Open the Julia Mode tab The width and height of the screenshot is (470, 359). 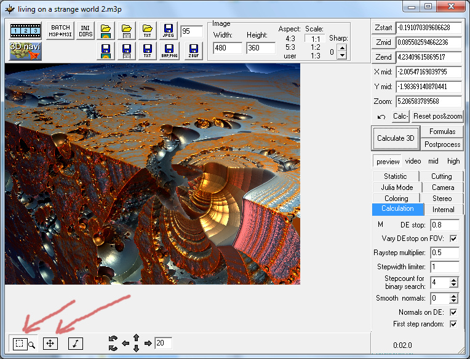(397, 187)
